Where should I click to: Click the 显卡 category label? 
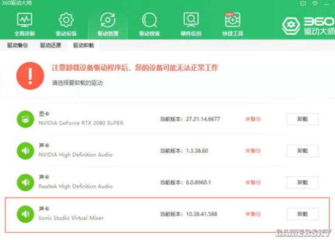[x=44, y=114]
